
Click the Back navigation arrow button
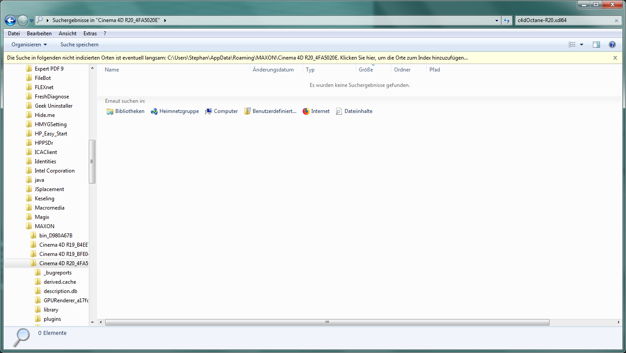pyautogui.click(x=10, y=20)
